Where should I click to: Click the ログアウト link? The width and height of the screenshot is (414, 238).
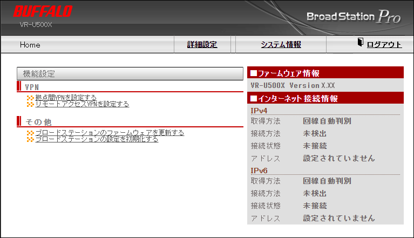coord(384,45)
